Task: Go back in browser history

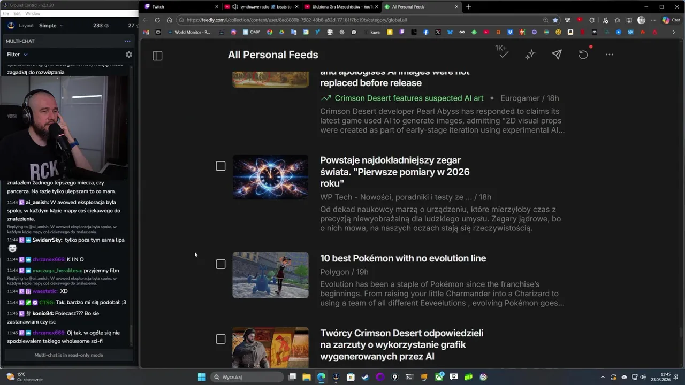Action: (x=145, y=20)
